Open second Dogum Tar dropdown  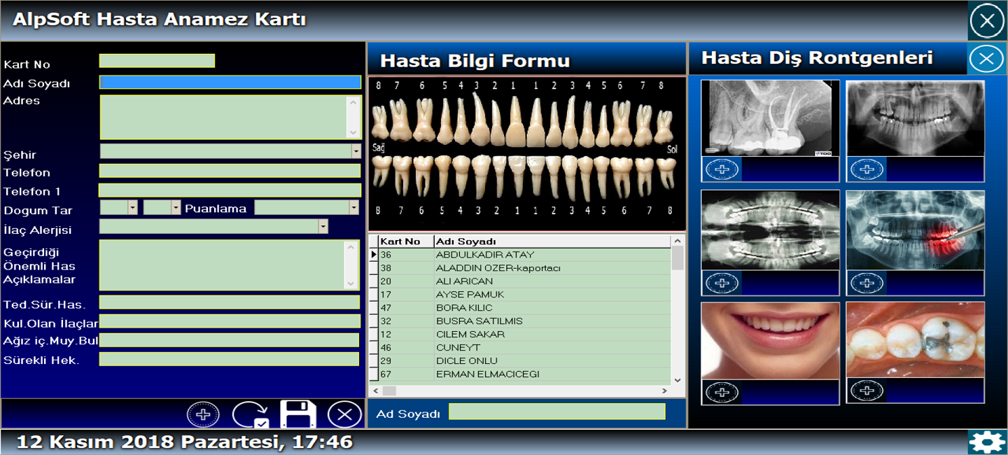pyautogui.click(x=176, y=207)
